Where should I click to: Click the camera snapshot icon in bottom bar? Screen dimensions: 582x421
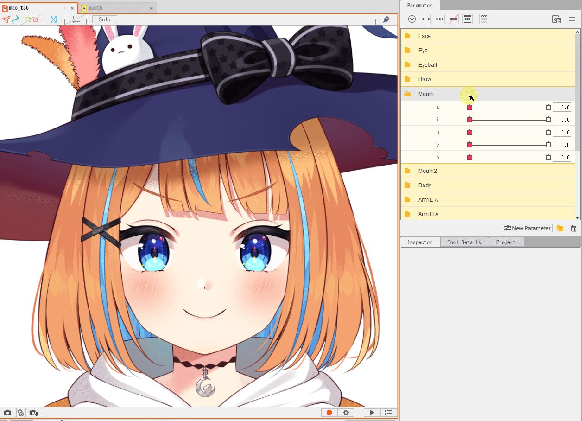[8, 412]
